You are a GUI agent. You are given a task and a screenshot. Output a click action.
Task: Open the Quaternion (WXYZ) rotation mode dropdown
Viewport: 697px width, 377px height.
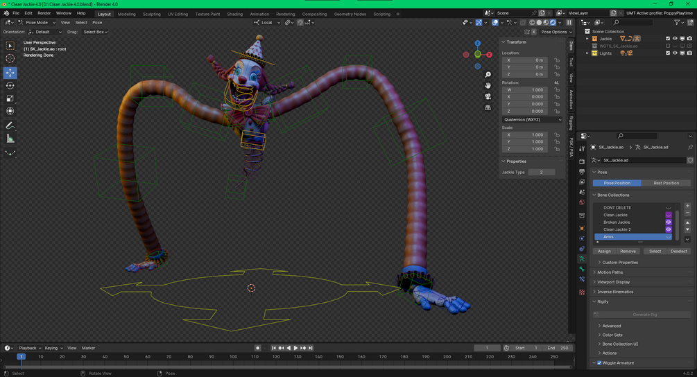pos(532,120)
